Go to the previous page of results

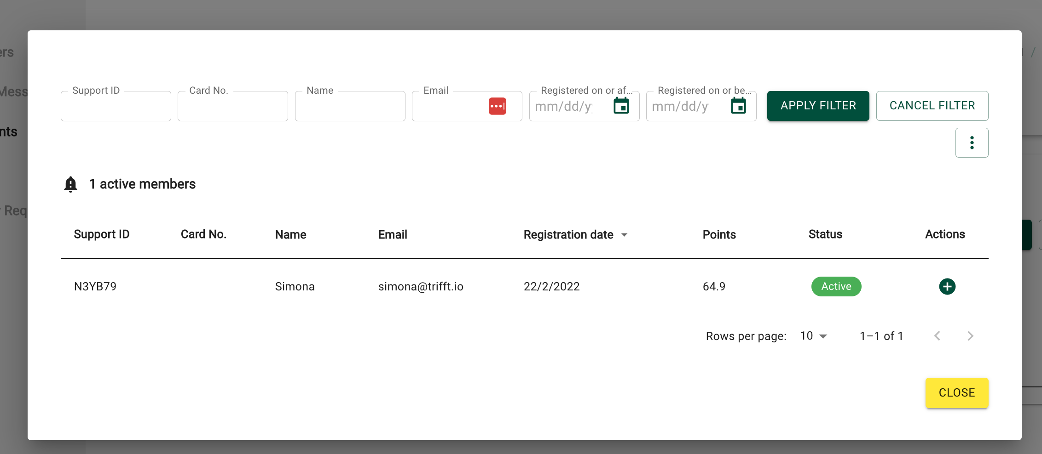(x=937, y=336)
